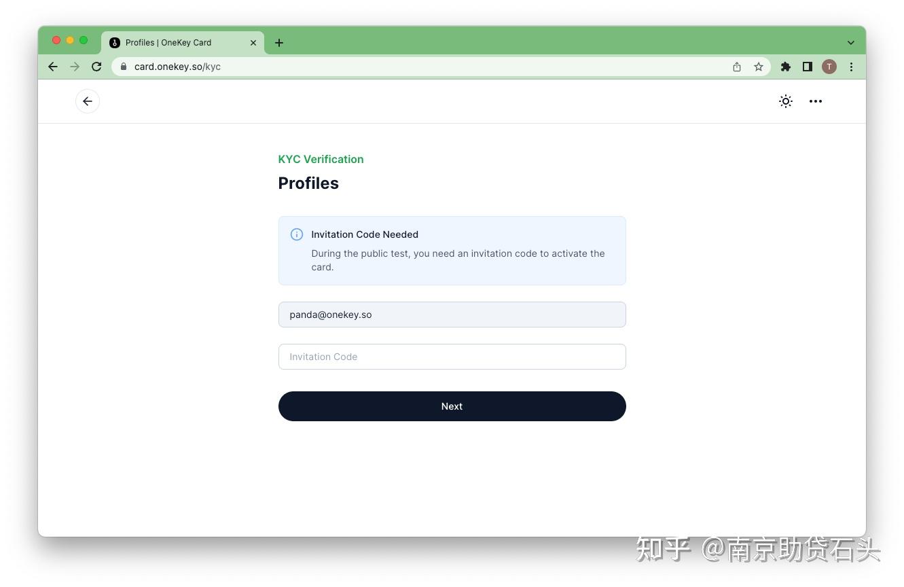The height and width of the screenshot is (587, 904).
Task: Open a new tab with plus button
Action: (279, 43)
